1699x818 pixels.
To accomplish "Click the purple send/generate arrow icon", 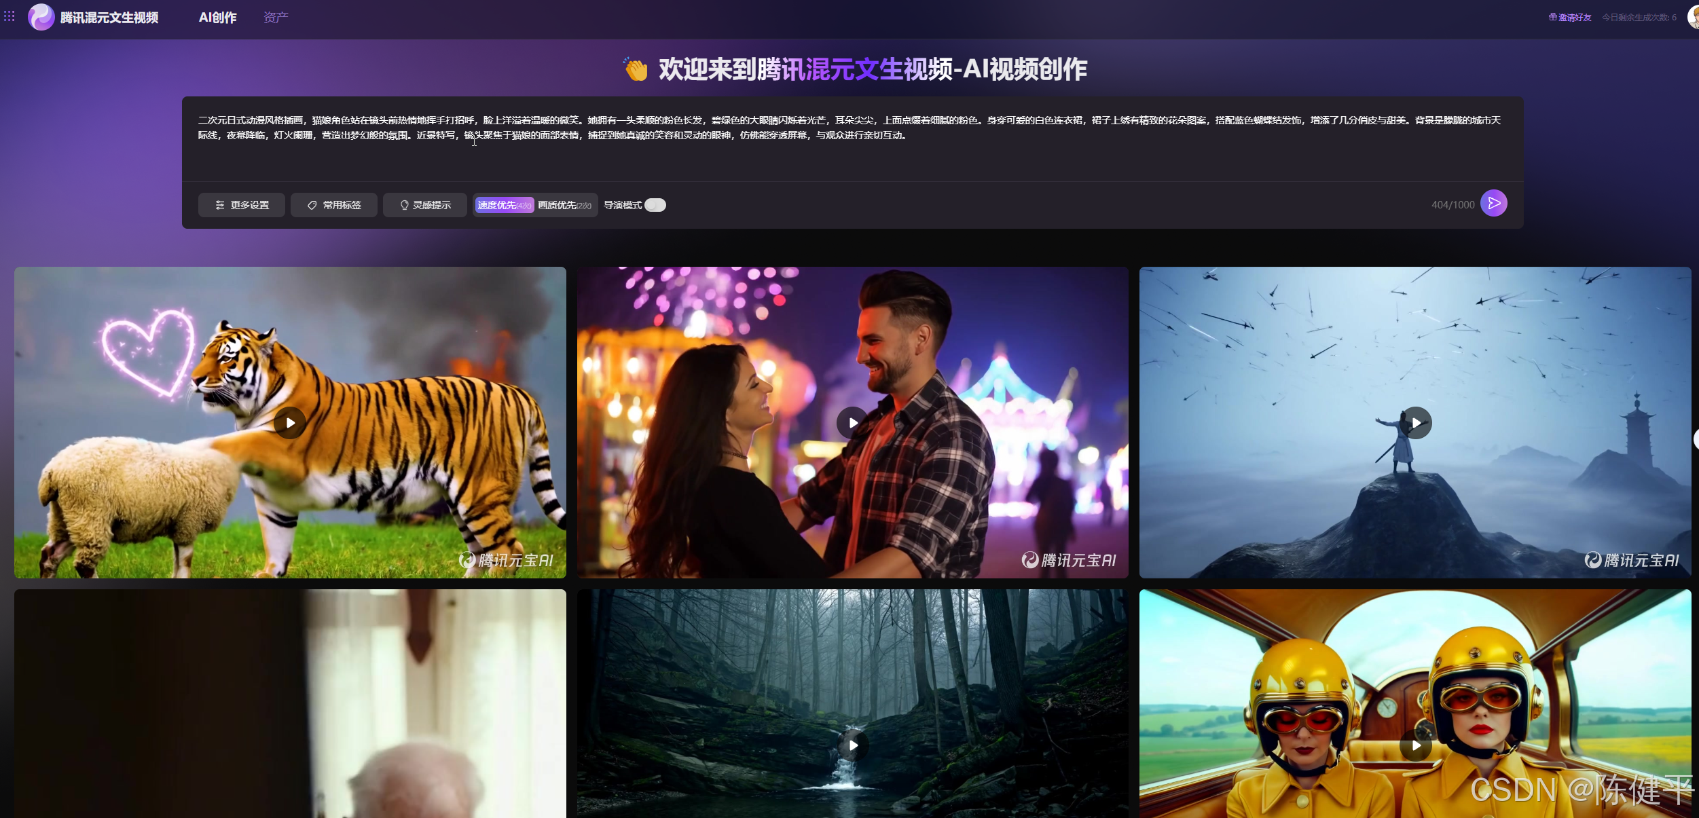I will 1493,203.
